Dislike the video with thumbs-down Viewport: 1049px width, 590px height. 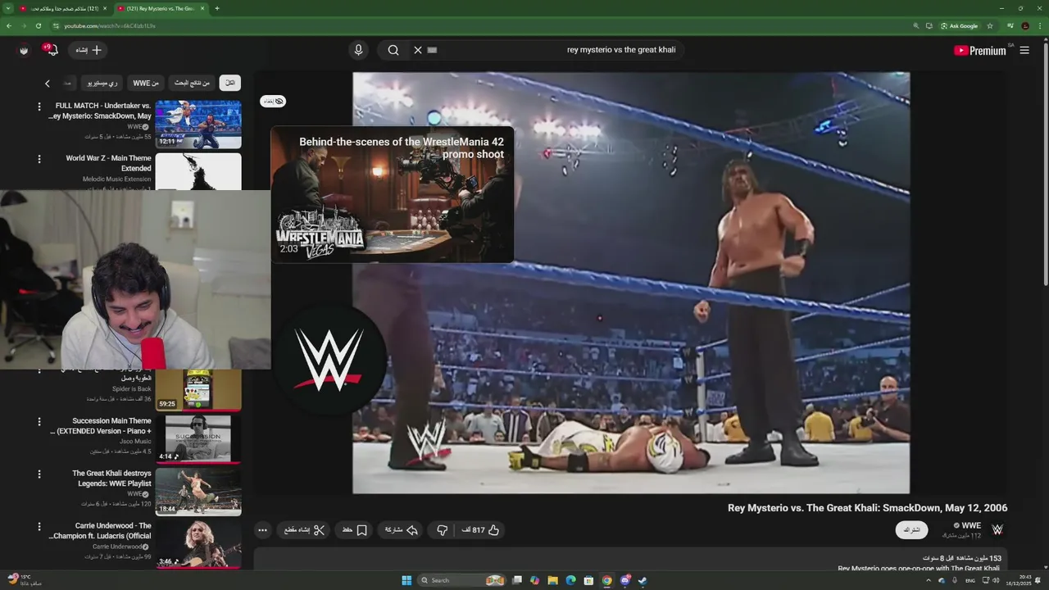442,530
